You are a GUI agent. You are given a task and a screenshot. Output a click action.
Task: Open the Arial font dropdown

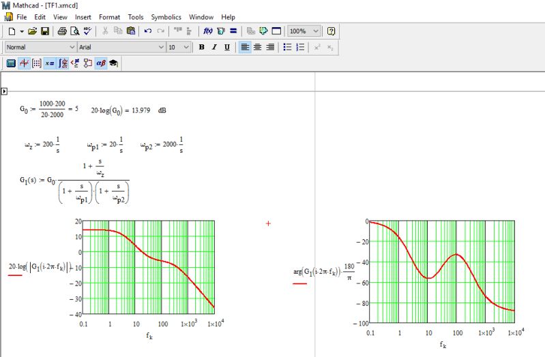click(121, 47)
